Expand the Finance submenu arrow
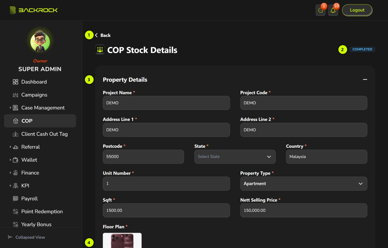The image size is (388, 248). pos(10,173)
